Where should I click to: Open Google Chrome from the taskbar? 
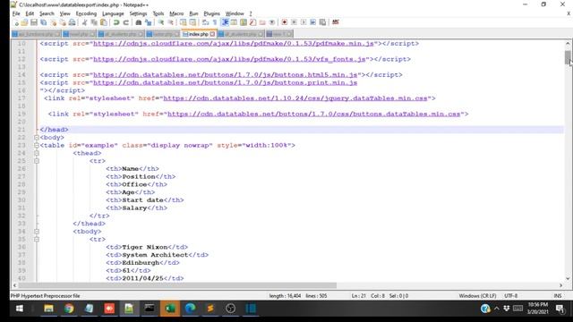(69, 309)
